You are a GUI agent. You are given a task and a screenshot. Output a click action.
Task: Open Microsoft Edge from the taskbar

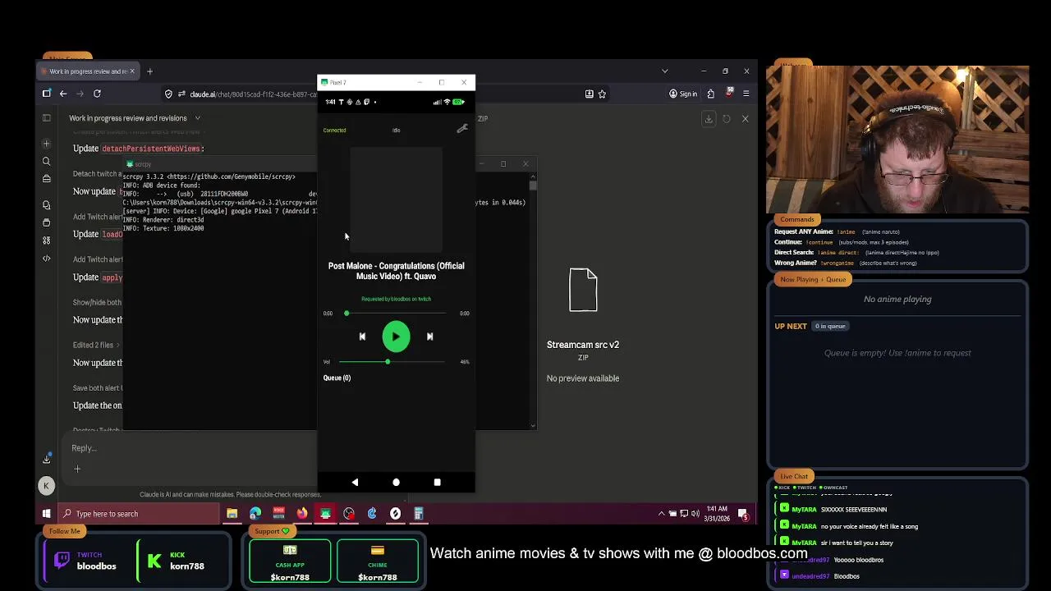click(x=255, y=514)
